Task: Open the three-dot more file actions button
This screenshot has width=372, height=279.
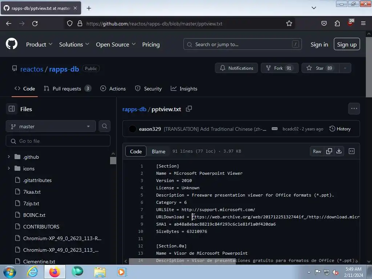Action: [x=354, y=109]
